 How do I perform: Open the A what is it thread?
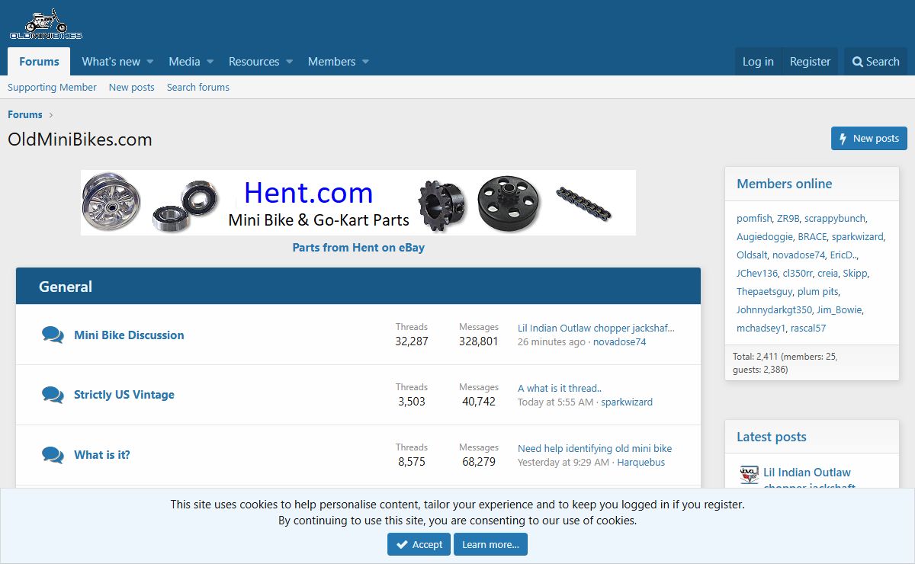click(560, 389)
